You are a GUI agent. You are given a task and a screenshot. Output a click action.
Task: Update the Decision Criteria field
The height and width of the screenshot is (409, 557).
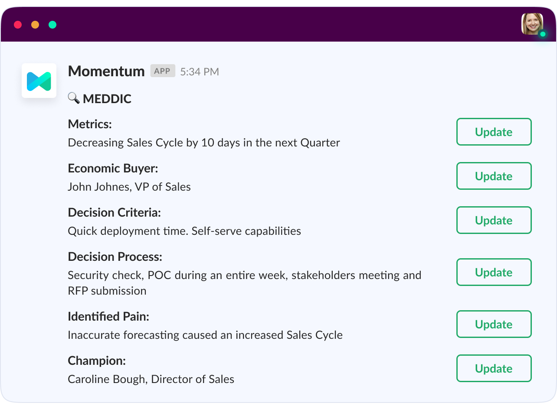click(494, 220)
